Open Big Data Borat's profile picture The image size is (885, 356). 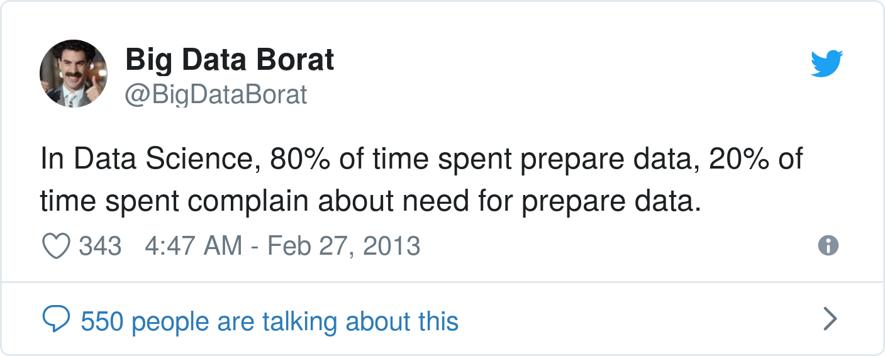(x=74, y=74)
